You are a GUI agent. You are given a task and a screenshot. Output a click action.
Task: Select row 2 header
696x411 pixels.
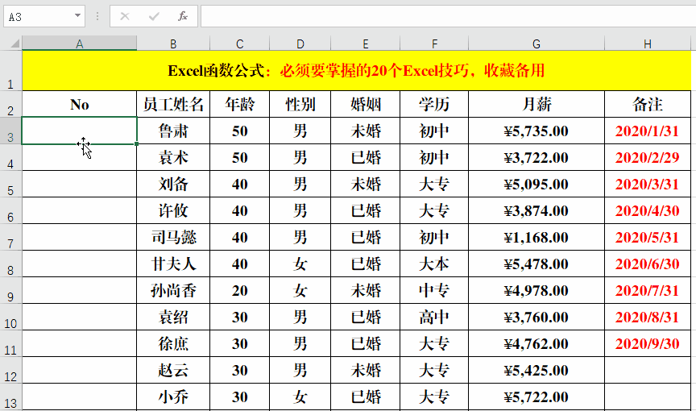click(x=10, y=104)
